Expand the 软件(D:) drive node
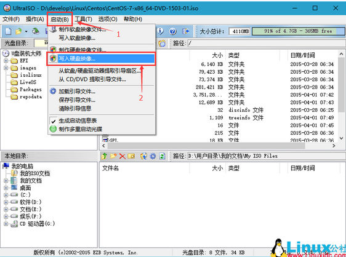Image resolution: width=346 pixels, height=257 pixels. 6,202
